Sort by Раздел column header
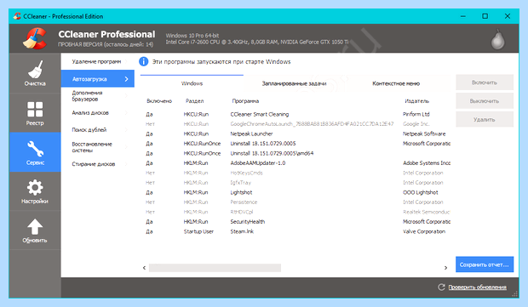The image size is (528, 307). (195, 101)
